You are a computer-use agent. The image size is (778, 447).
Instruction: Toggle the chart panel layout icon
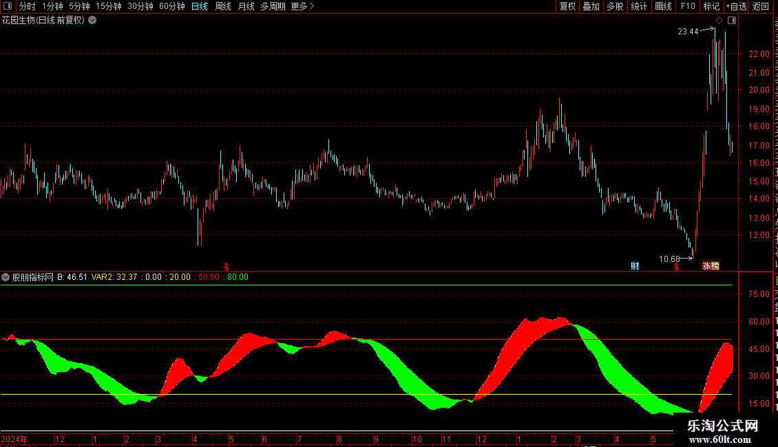click(x=732, y=21)
